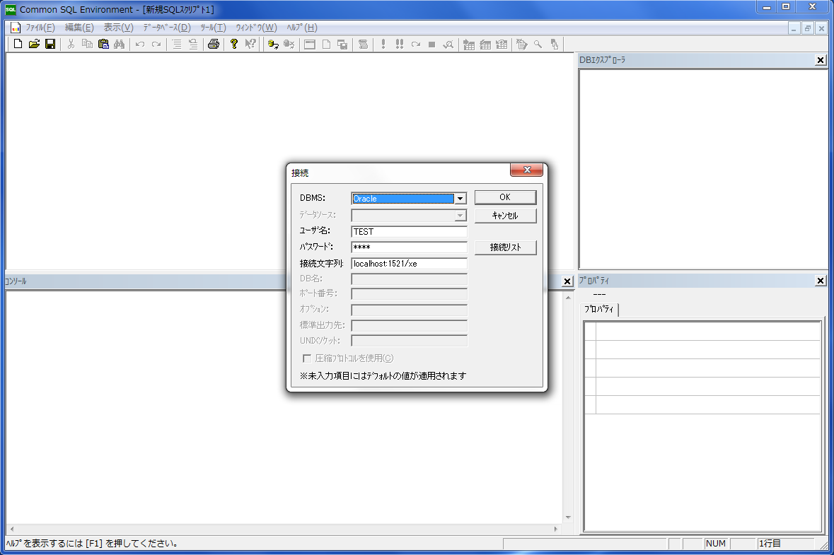Click the ユーザ名 field containing TEST
This screenshot has height=555, width=834.
409,232
